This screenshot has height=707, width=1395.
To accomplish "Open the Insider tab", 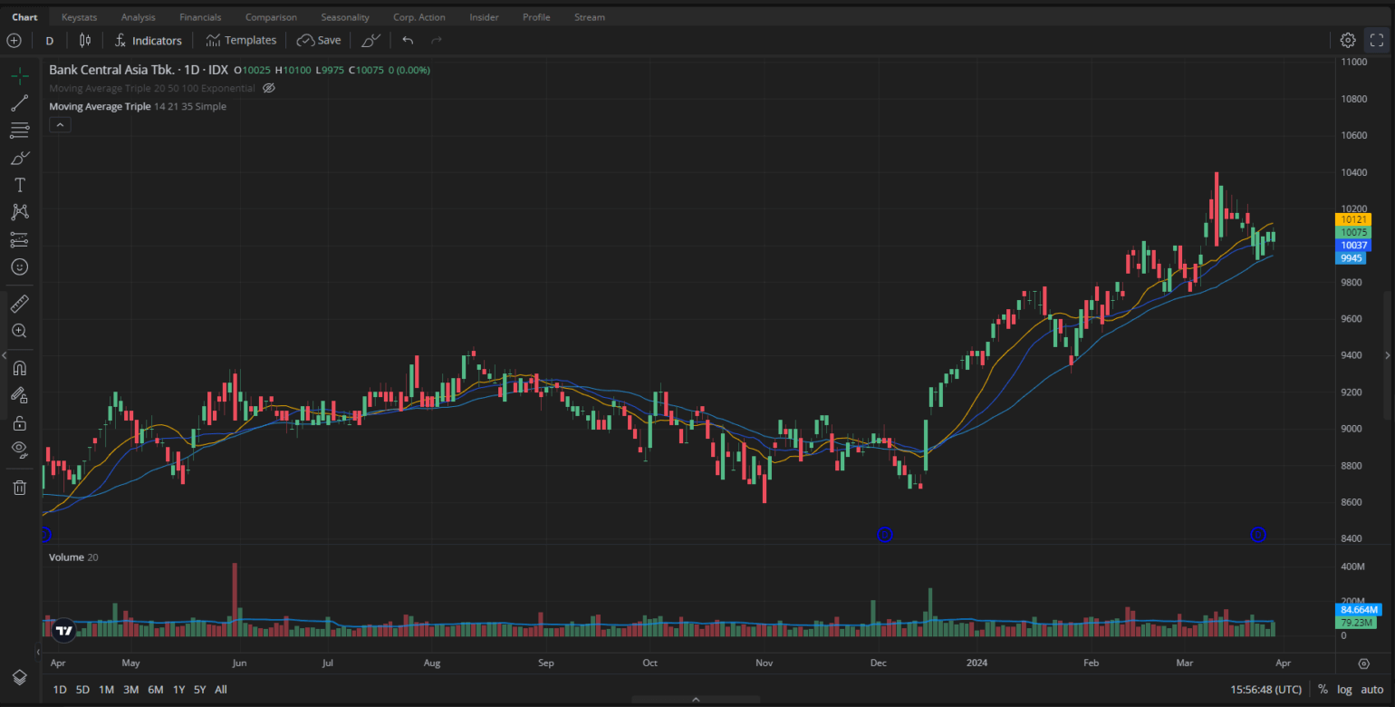I will coord(484,17).
